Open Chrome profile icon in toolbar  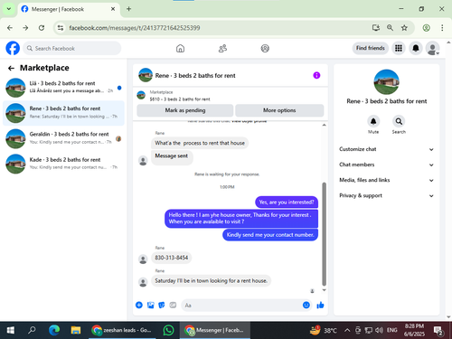click(x=426, y=28)
